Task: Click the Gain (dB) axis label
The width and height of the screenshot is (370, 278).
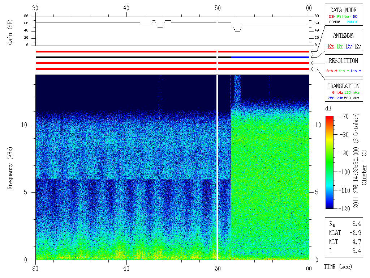Action: (10, 32)
